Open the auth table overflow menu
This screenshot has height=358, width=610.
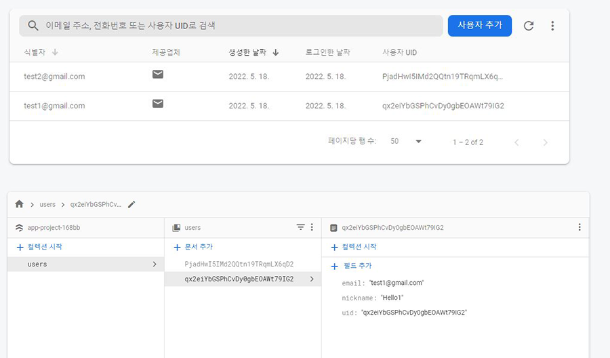pyautogui.click(x=552, y=26)
